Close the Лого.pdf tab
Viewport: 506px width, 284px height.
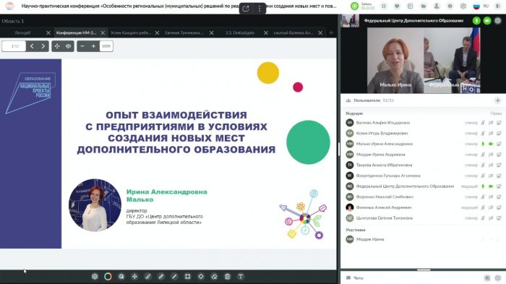click(48, 33)
